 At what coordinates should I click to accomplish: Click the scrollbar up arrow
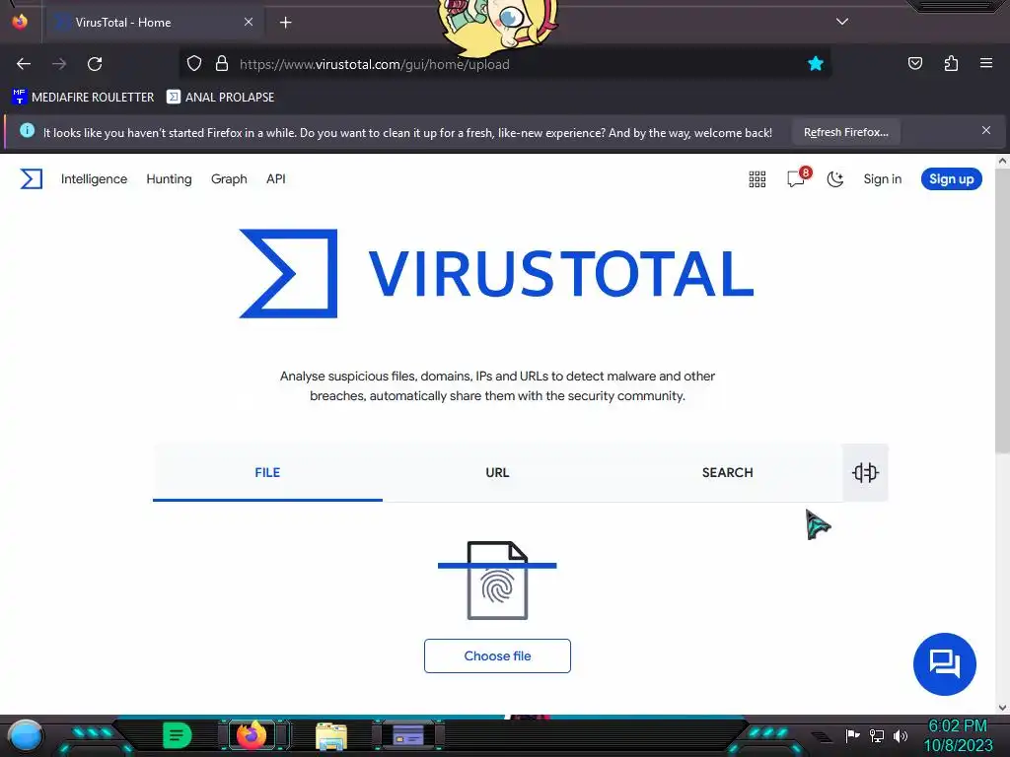click(x=1002, y=161)
